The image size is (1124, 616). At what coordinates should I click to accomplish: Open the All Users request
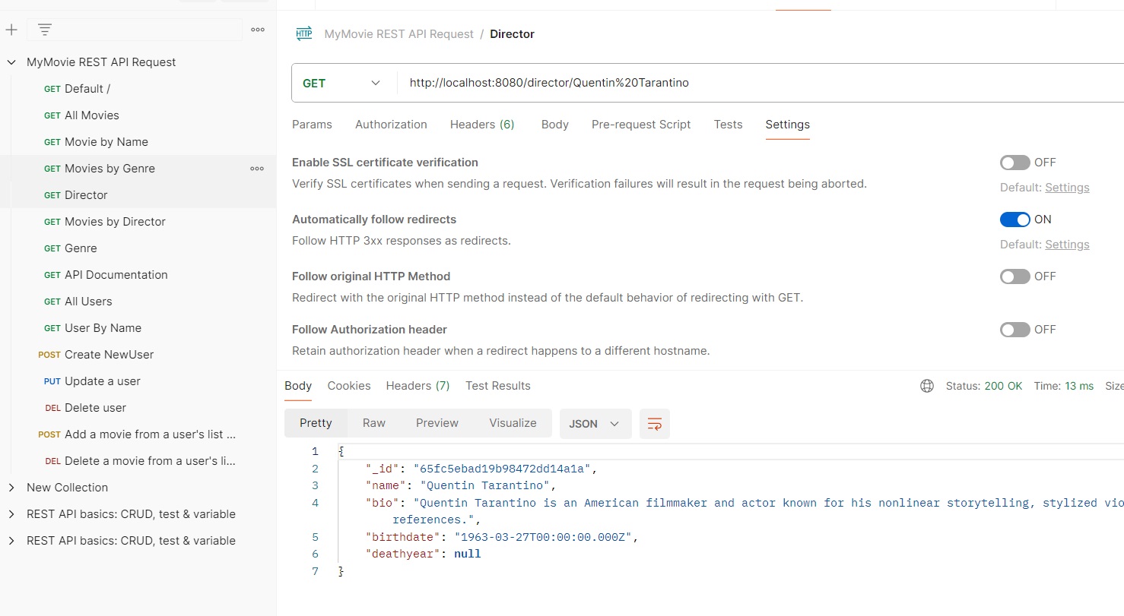point(88,302)
